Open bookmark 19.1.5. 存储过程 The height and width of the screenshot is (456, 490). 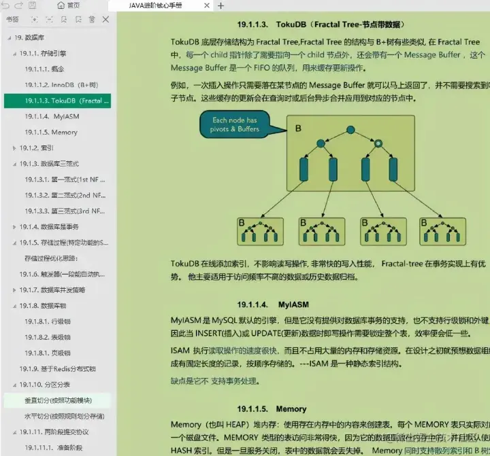[64, 243]
